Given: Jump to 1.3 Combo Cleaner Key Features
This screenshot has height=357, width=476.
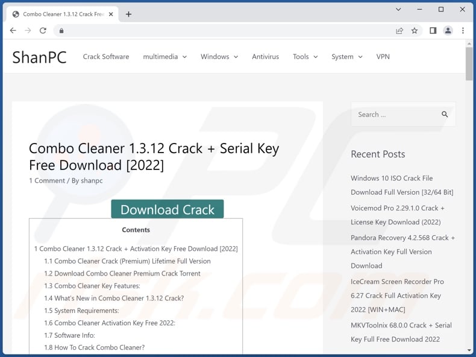Looking at the screenshot, I should [x=92, y=286].
